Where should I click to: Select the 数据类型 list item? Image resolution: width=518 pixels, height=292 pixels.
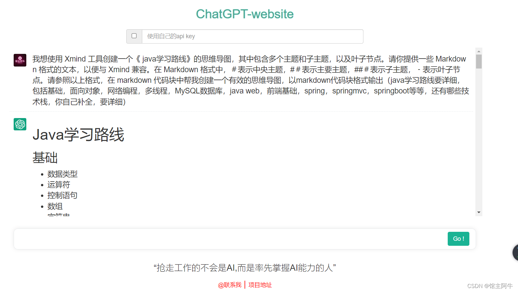coord(62,174)
